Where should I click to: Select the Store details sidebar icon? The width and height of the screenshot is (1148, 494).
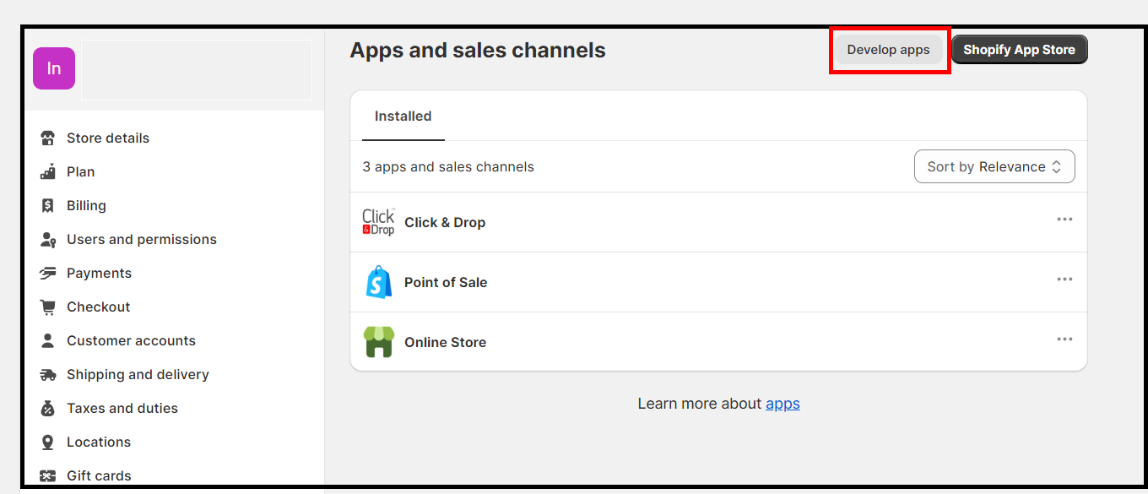[49, 138]
